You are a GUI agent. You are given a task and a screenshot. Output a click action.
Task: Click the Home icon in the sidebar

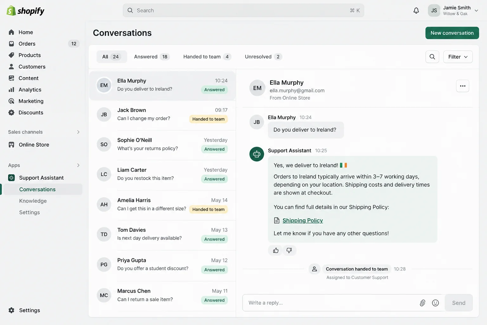[x=11, y=32]
